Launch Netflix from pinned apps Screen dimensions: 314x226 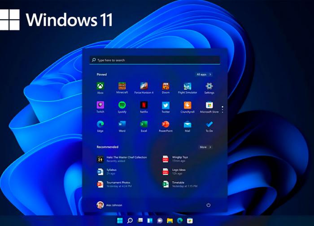click(x=144, y=105)
